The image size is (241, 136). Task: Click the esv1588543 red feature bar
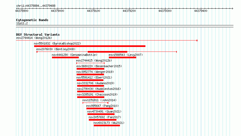click(122, 57)
